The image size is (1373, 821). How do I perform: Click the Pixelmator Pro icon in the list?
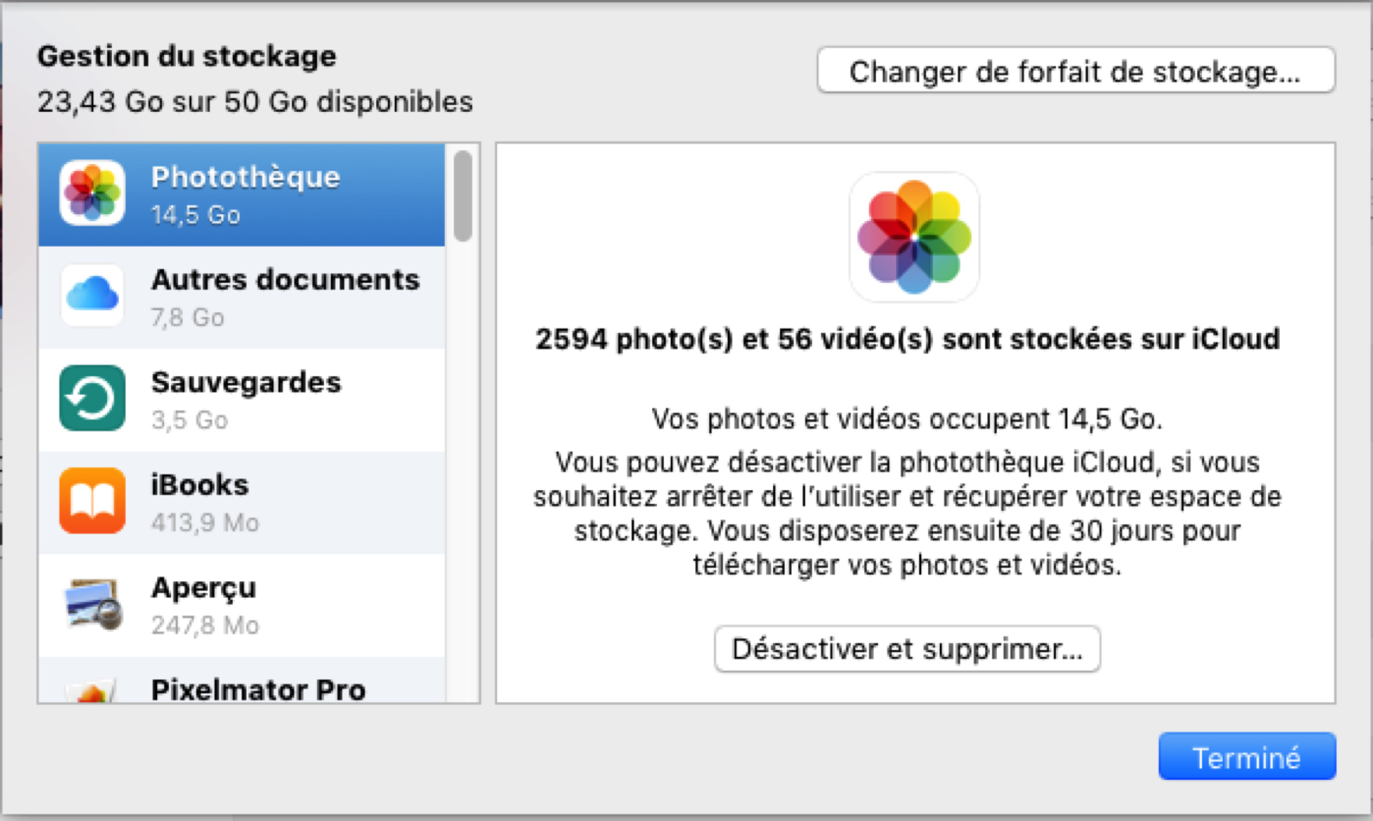[x=92, y=691]
